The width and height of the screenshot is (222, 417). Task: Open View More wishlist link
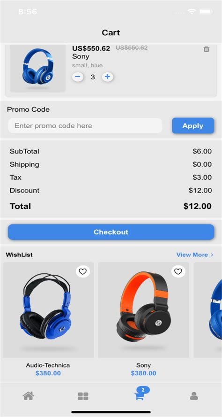tap(192, 255)
